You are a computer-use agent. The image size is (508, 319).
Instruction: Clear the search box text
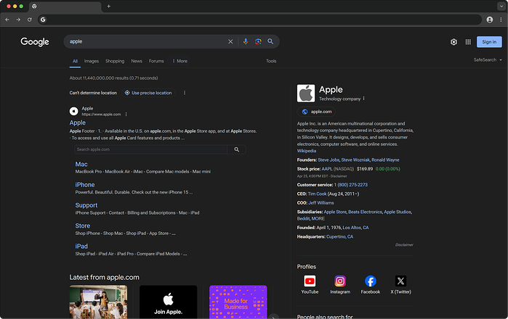(231, 42)
